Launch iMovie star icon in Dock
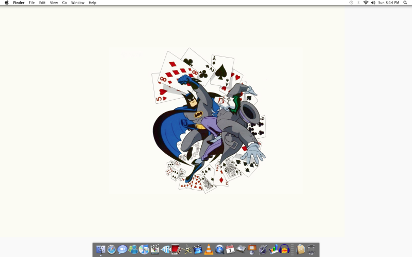The image size is (412, 257). (187, 249)
